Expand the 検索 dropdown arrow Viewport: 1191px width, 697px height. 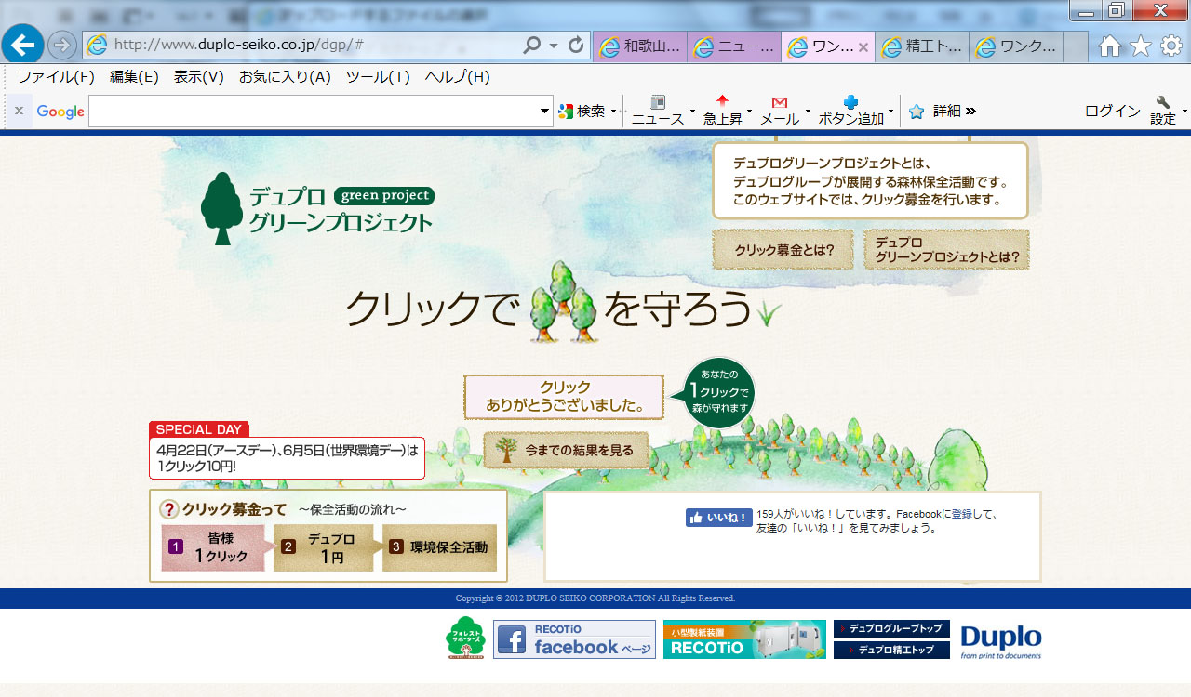coord(614,112)
